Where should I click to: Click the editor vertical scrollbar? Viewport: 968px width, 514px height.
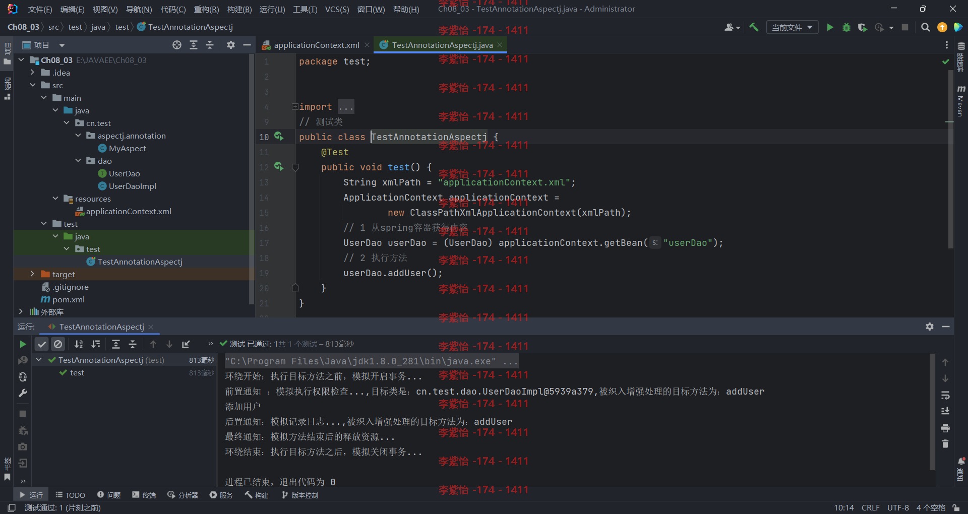(x=950, y=159)
